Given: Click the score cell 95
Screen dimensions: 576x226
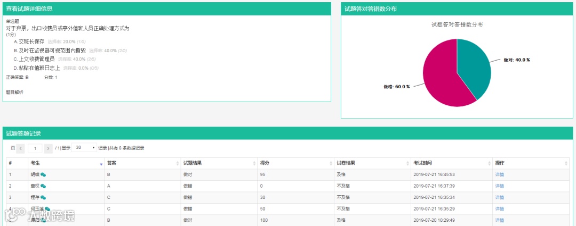Looking at the screenshot, I should [262, 175].
